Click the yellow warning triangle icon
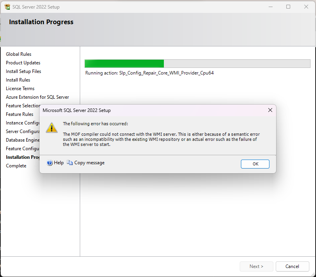This screenshot has height=277, width=316. (x=52, y=128)
